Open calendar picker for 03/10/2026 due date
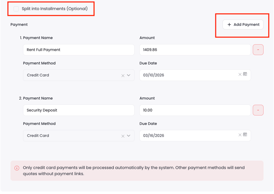The image size is (274, 194). pyautogui.click(x=245, y=74)
